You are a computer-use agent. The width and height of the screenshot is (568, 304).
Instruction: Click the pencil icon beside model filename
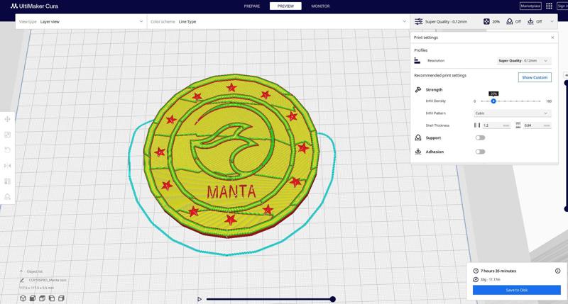[x=22, y=280]
